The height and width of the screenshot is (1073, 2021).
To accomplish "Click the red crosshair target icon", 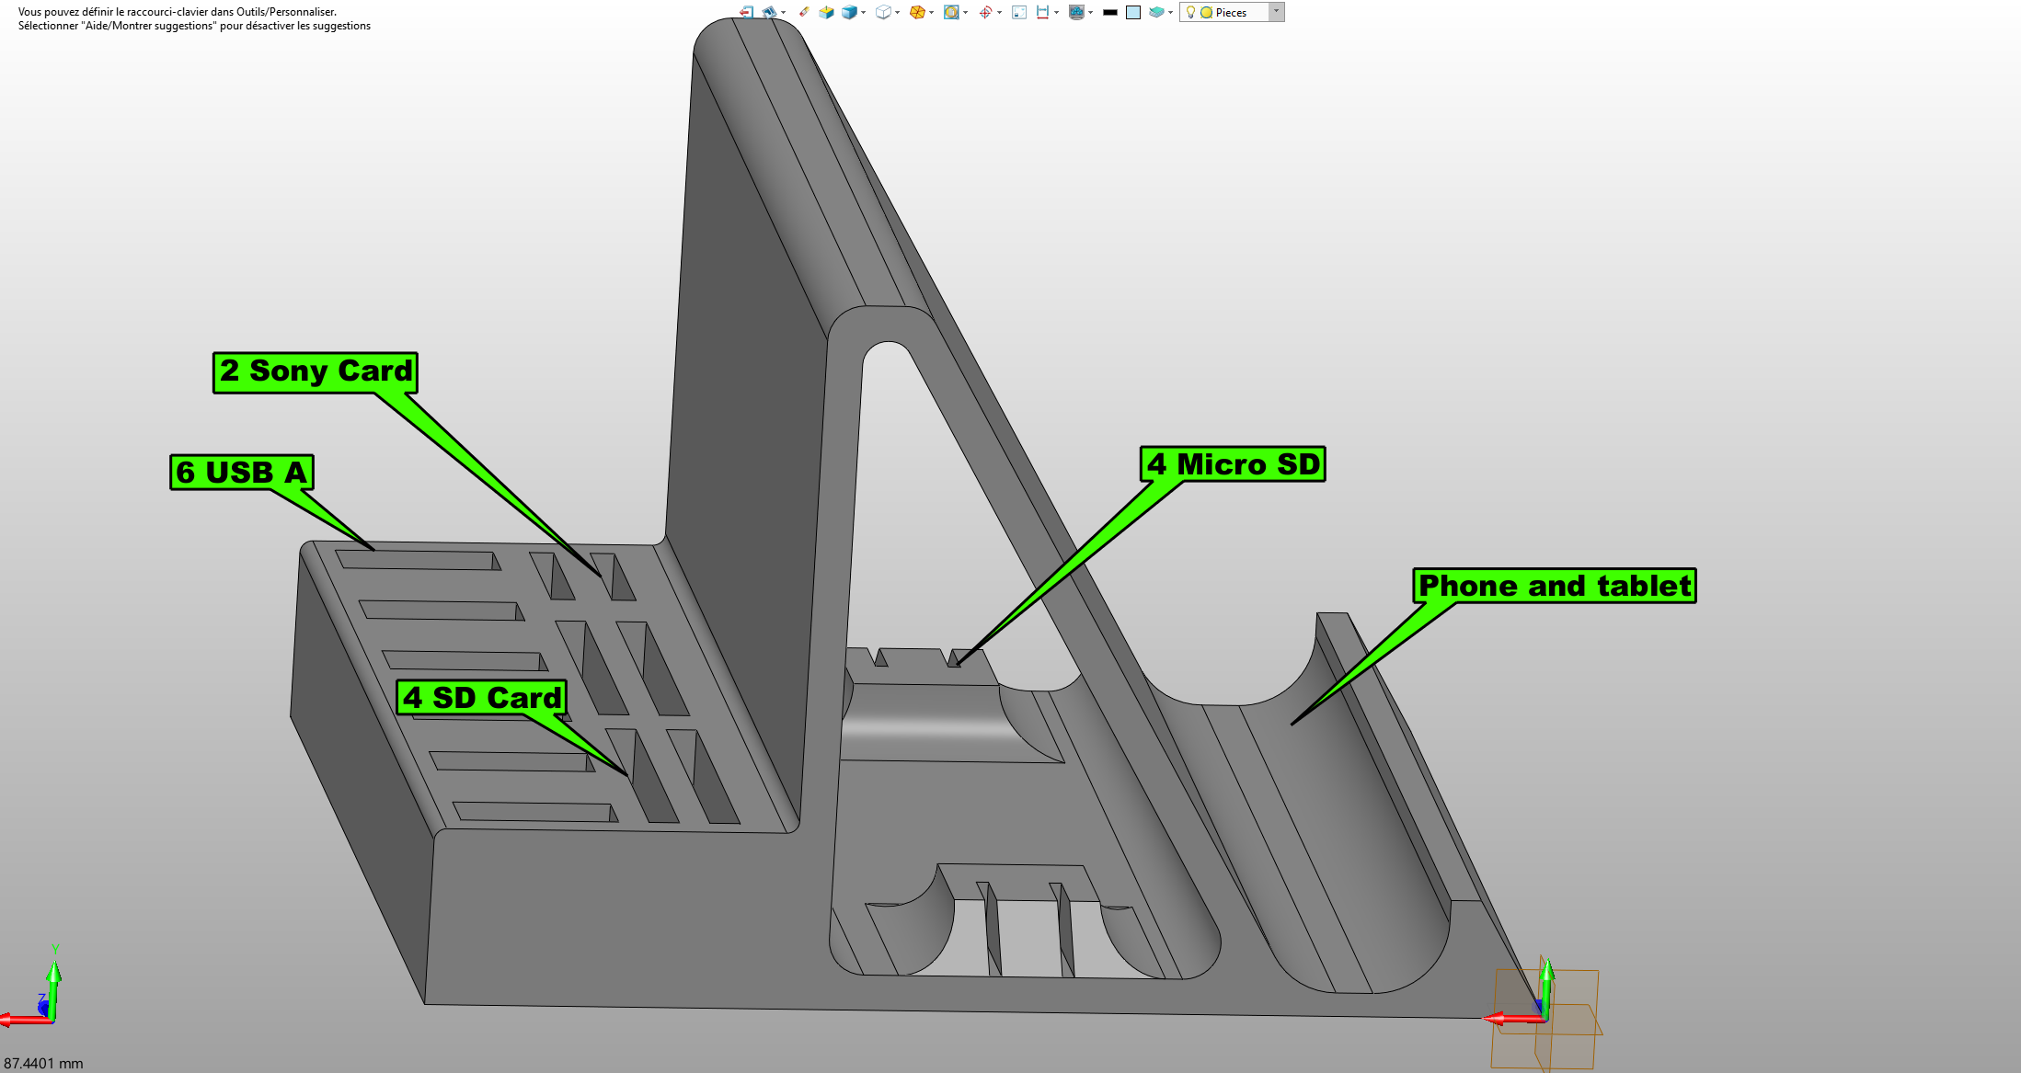I will click(985, 12).
